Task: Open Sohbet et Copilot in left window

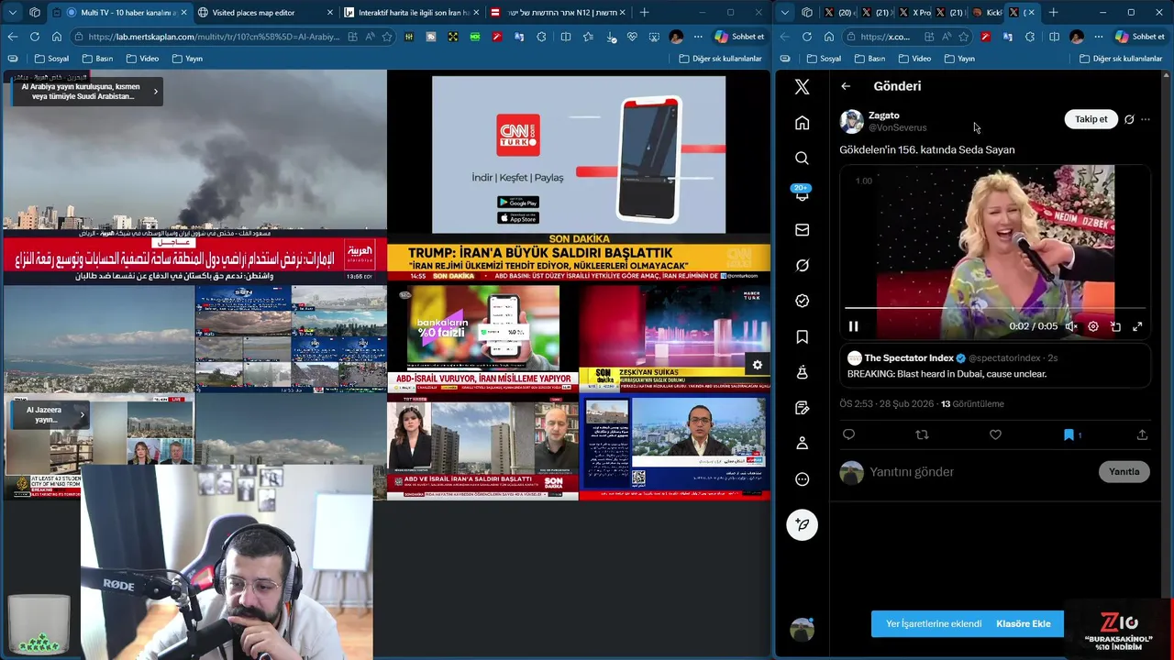Action: (739, 37)
